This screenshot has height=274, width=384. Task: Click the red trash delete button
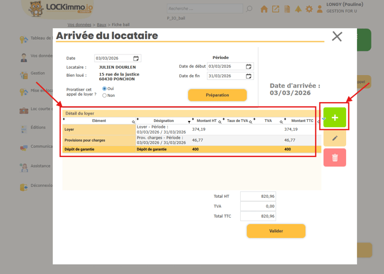pyautogui.click(x=335, y=158)
